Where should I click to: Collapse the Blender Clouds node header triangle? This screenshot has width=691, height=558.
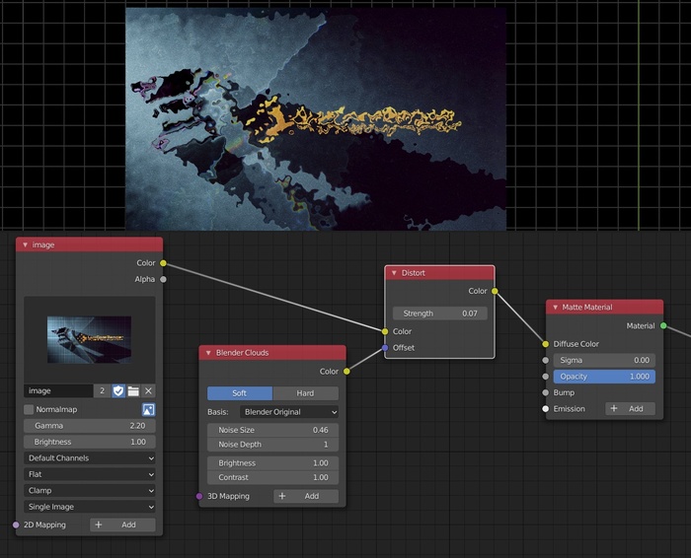(208, 353)
